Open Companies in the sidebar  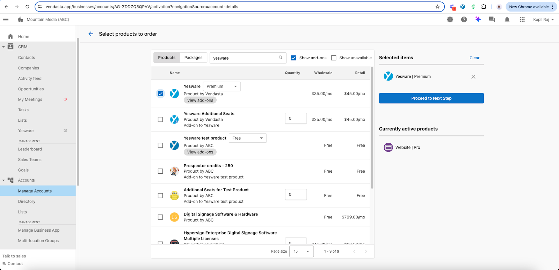(29, 68)
